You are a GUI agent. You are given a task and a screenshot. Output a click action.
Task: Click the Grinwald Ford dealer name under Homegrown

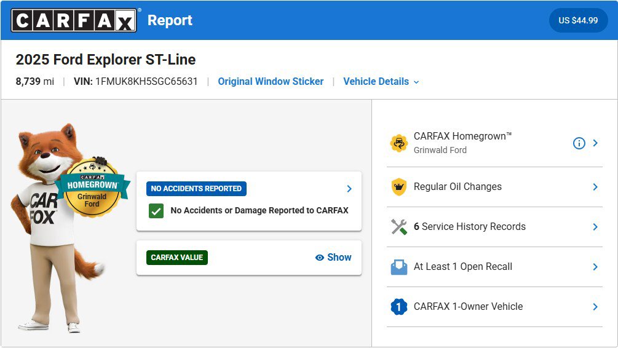pyautogui.click(x=440, y=150)
